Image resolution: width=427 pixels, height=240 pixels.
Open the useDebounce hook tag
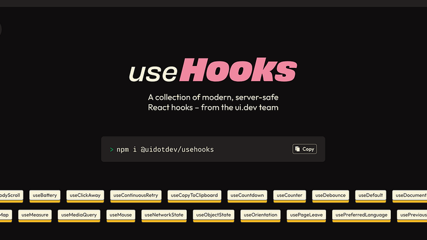click(x=330, y=196)
